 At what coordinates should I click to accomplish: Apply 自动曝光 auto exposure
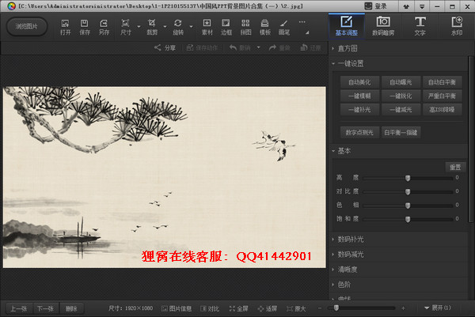(x=401, y=82)
